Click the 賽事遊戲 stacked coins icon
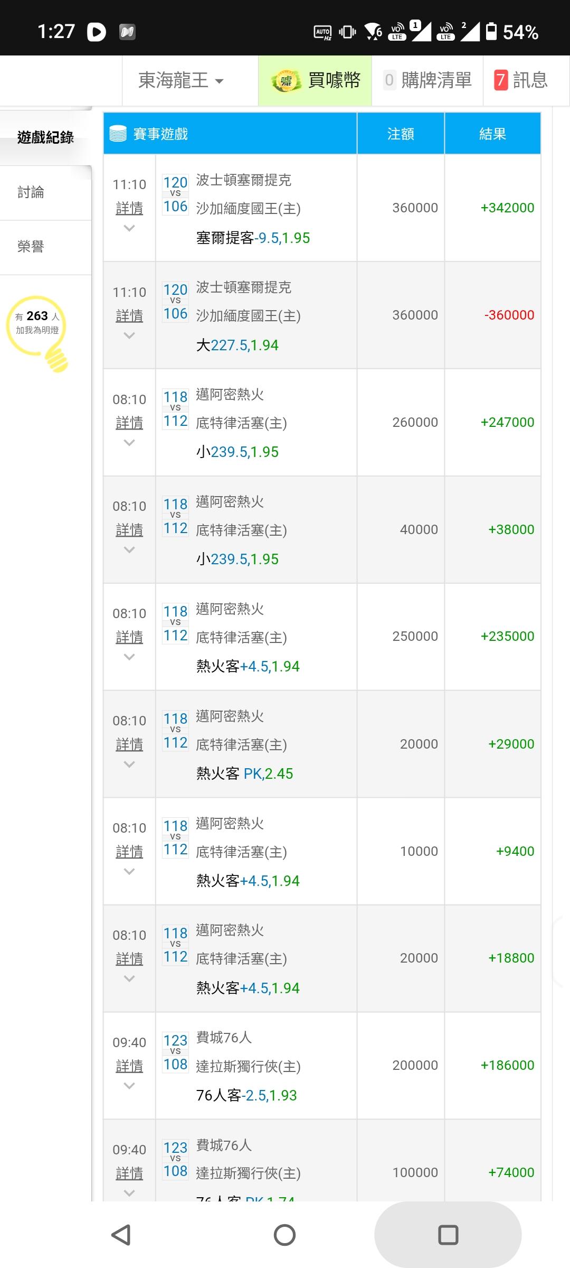Image resolution: width=570 pixels, height=1268 pixels. point(118,134)
